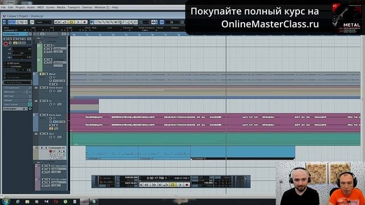The width and height of the screenshot is (365, 205).
Task: Open the All MIDI Inputs dropdown
Action: click(17, 63)
